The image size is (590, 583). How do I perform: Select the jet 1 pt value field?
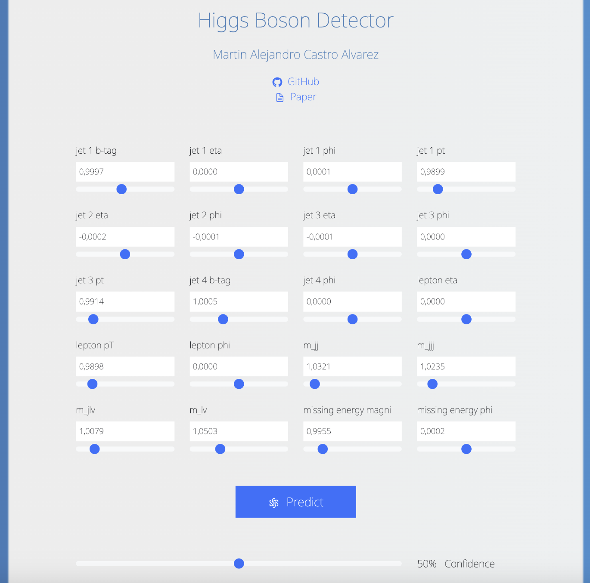pyautogui.click(x=466, y=171)
